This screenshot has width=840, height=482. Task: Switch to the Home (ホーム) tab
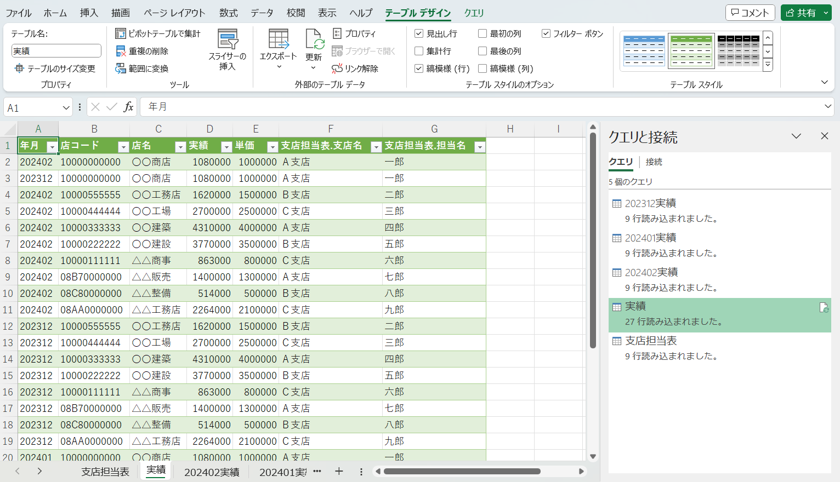pyautogui.click(x=55, y=13)
